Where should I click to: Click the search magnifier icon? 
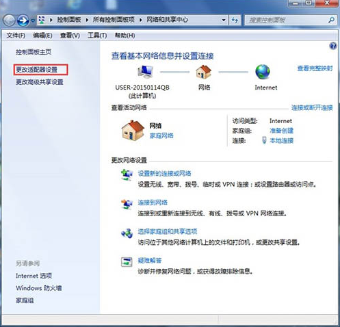tap(331, 20)
